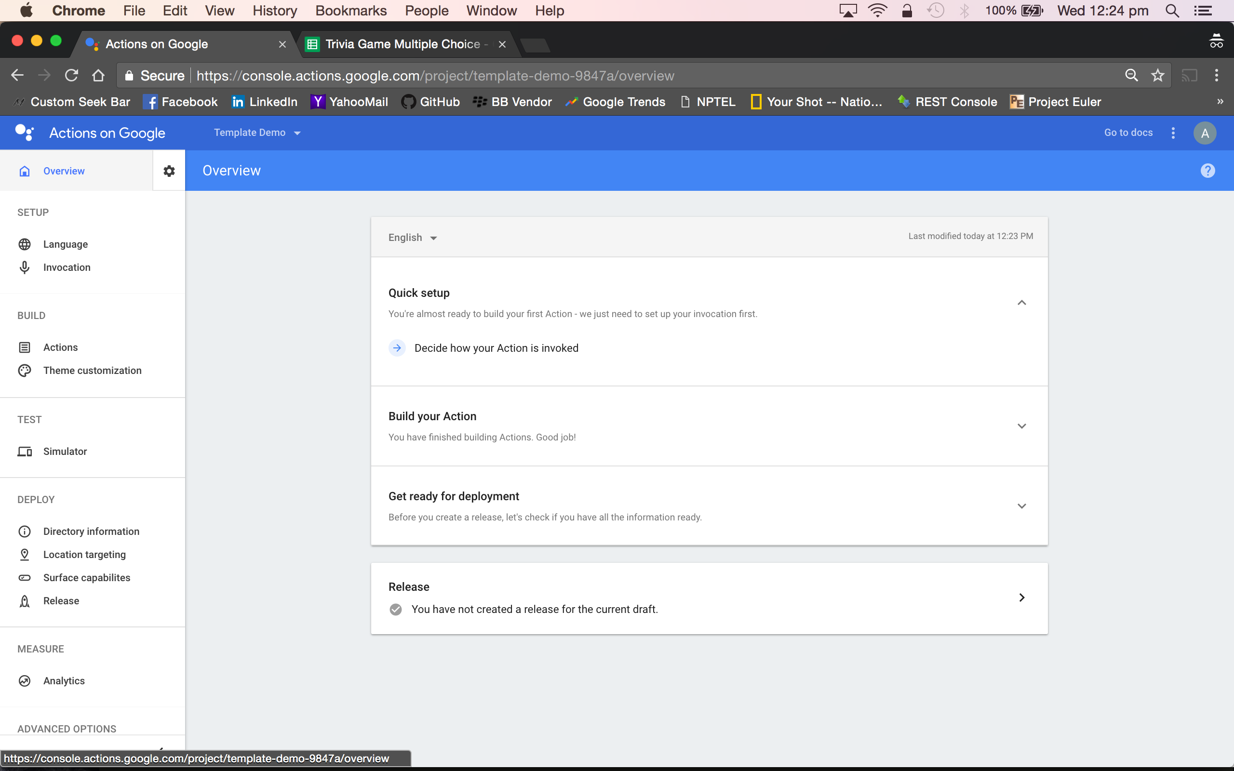Click the Actions on Google logo
Screen dimensions: 1234x771
(x=25, y=133)
